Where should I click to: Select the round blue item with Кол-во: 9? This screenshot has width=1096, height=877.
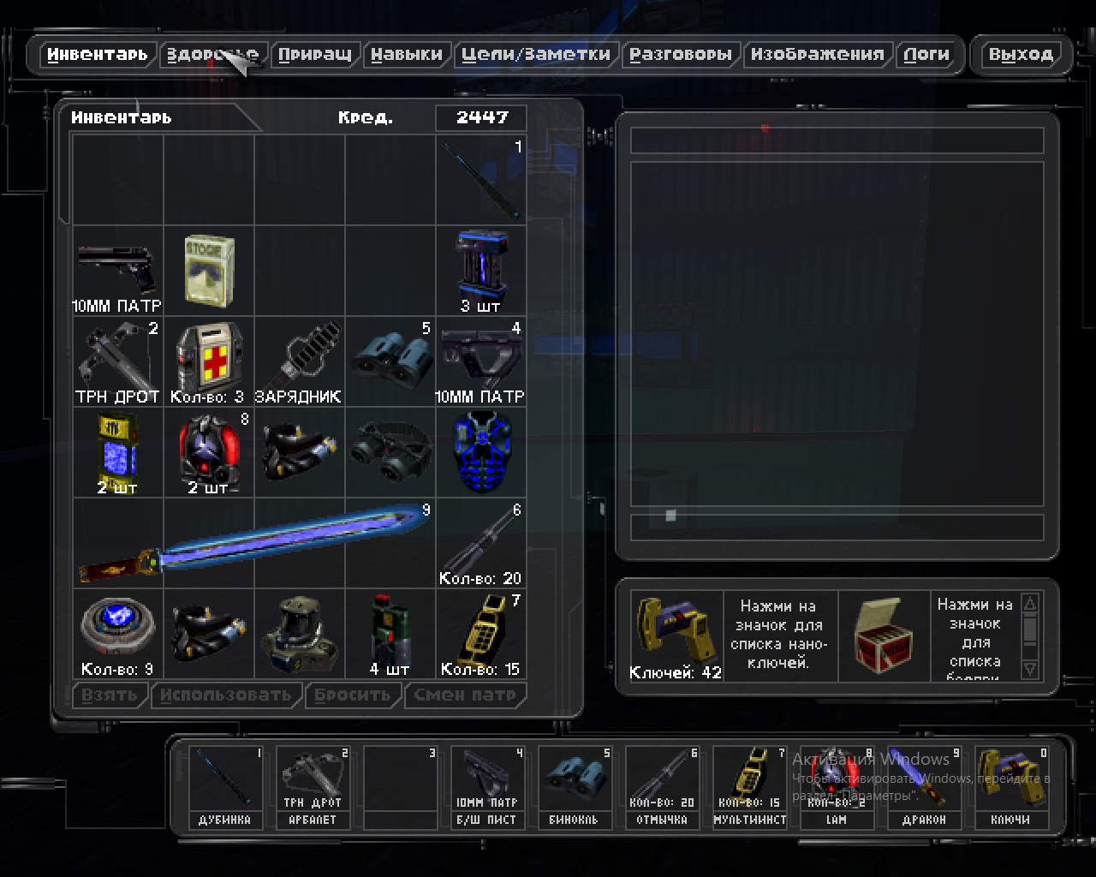(117, 634)
